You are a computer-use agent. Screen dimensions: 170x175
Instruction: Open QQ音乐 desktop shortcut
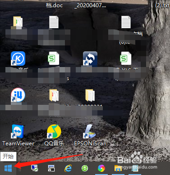point(54,131)
